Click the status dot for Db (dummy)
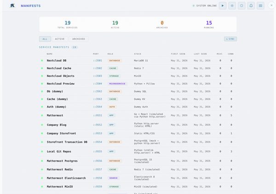This screenshot has height=194, width=276. [42, 91]
